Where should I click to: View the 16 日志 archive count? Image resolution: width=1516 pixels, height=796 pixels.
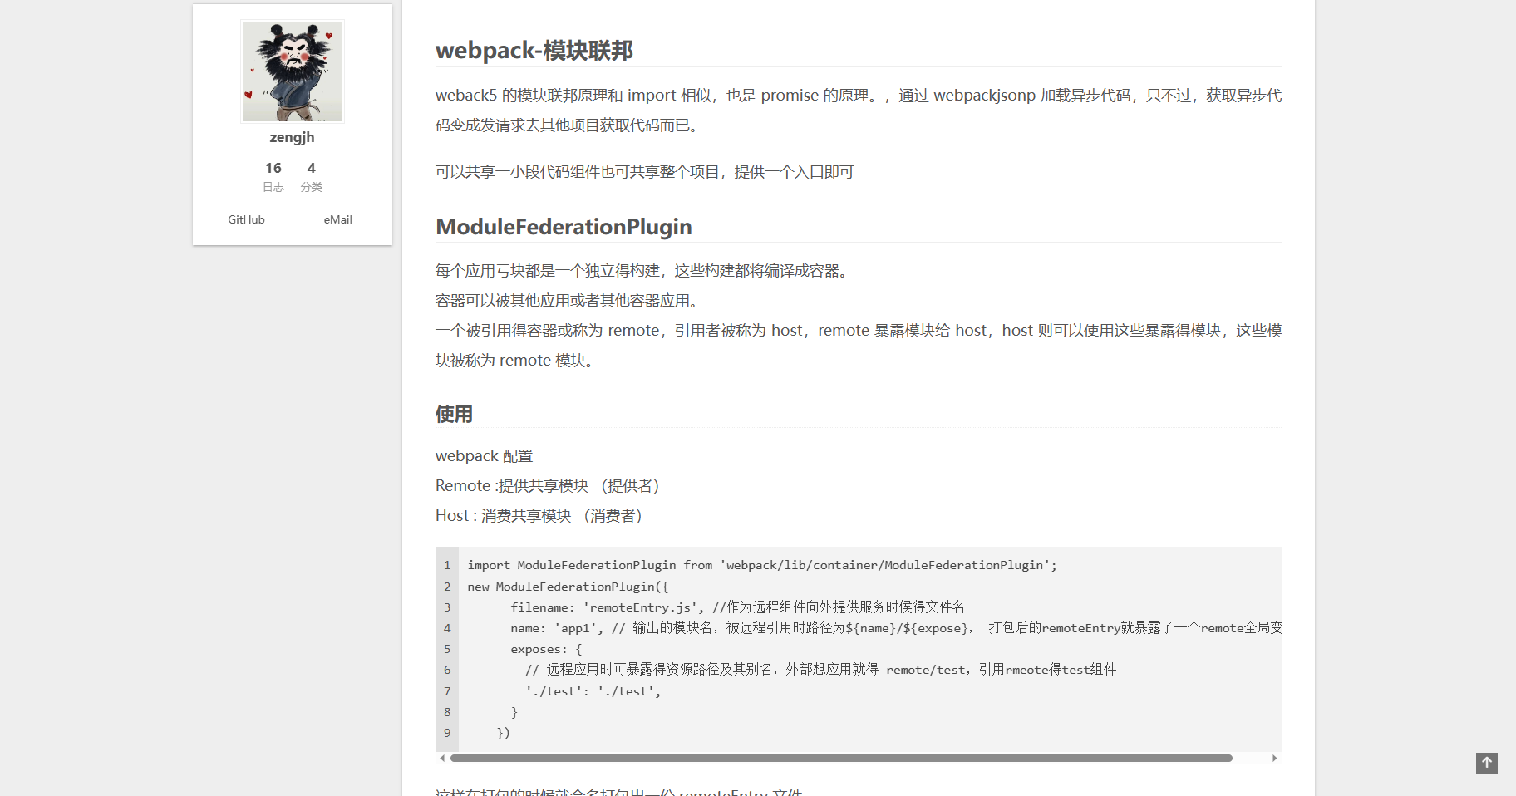coord(273,176)
